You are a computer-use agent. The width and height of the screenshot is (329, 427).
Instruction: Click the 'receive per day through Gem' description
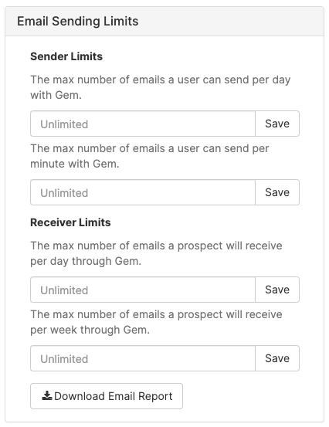(x=156, y=253)
